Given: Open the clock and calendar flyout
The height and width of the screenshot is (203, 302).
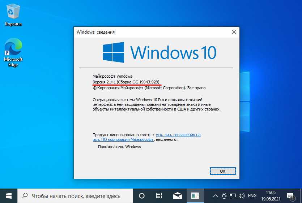Looking at the screenshot, I should click(271, 196).
